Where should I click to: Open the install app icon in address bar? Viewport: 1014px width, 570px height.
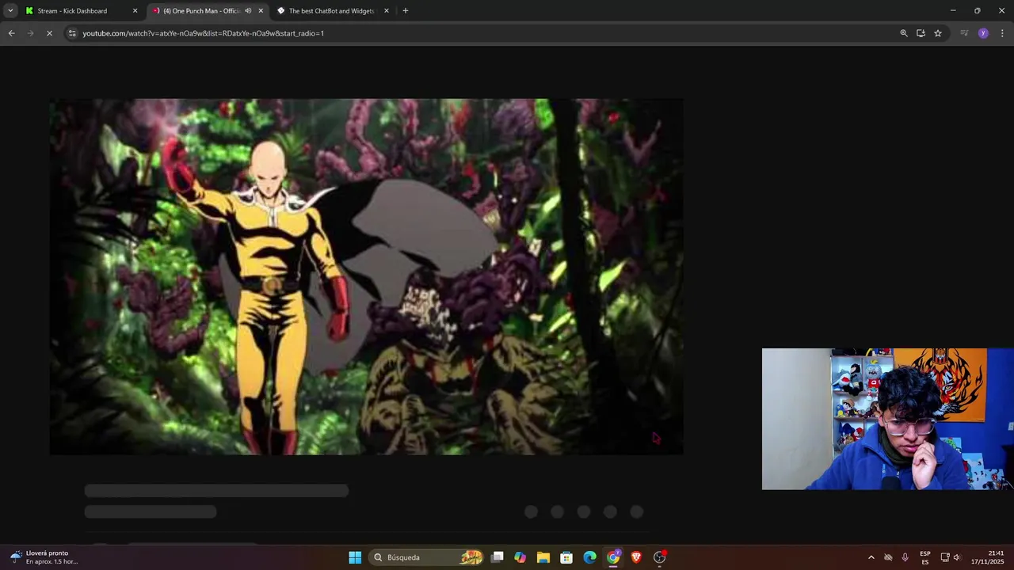tap(921, 33)
